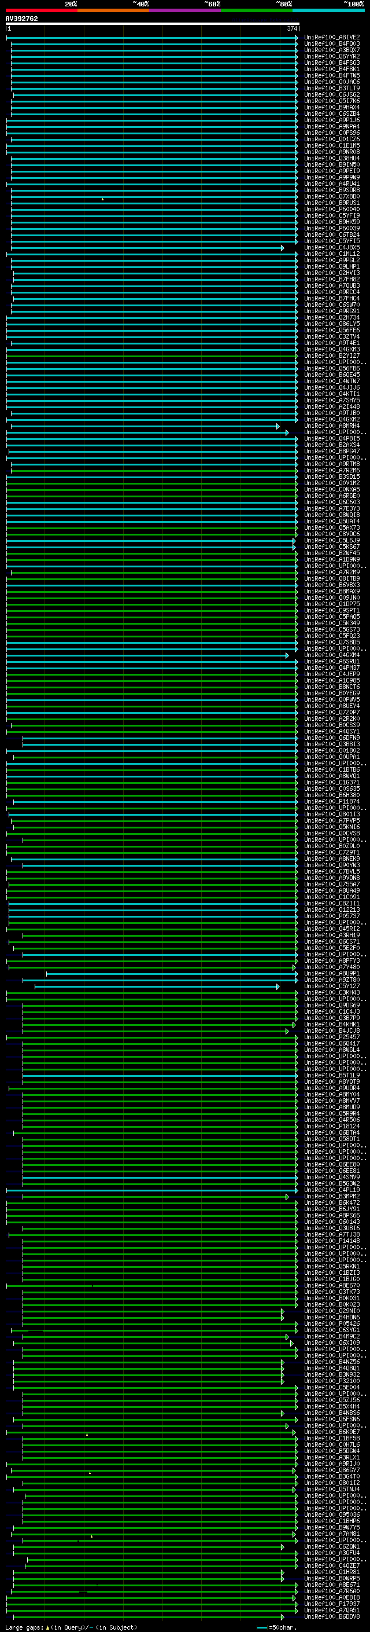Select the UniRef100_P60040 label
Viewport: 370px width, 1632px height.
[332, 209]
